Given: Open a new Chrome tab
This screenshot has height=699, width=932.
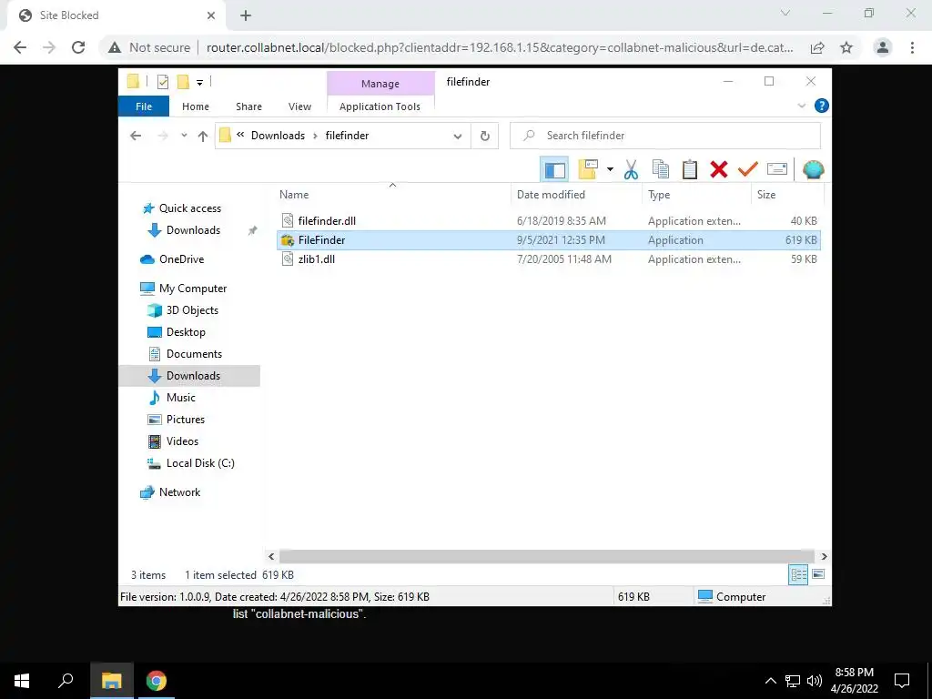Looking at the screenshot, I should 246,15.
